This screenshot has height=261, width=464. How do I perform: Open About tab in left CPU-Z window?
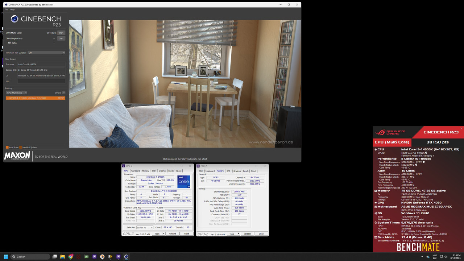tap(179, 171)
